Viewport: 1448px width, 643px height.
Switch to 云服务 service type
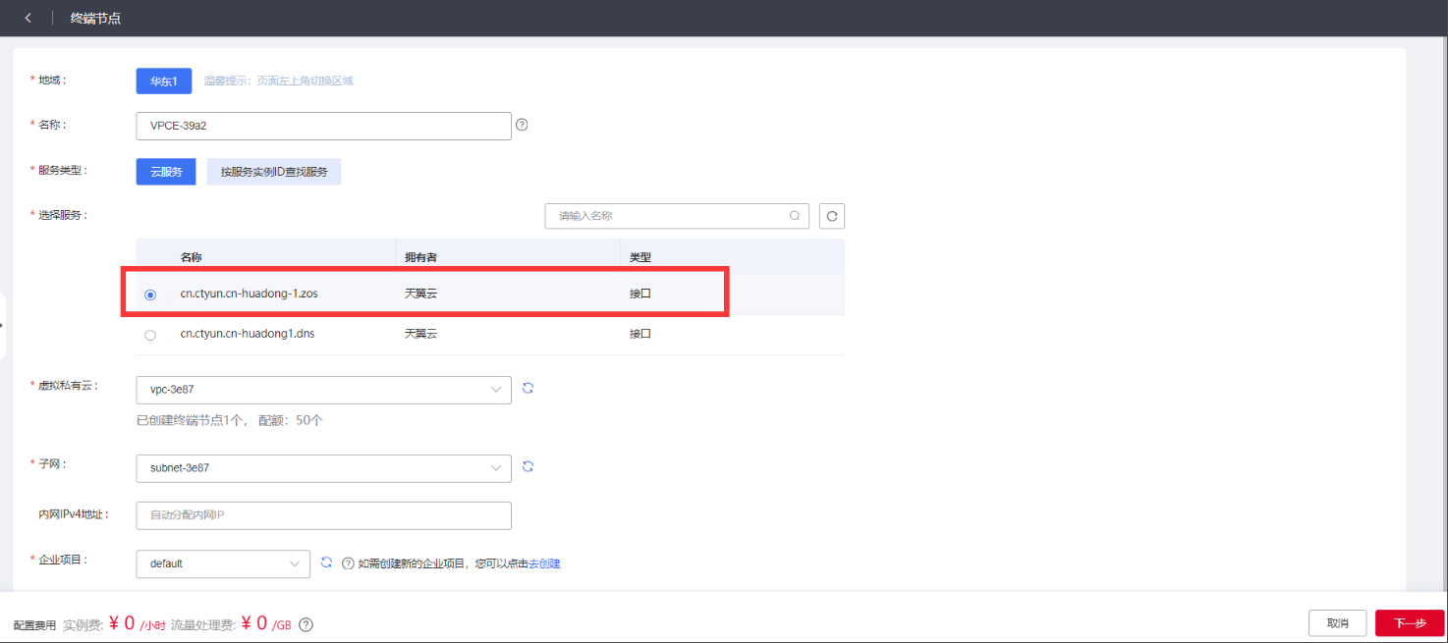pos(166,172)
